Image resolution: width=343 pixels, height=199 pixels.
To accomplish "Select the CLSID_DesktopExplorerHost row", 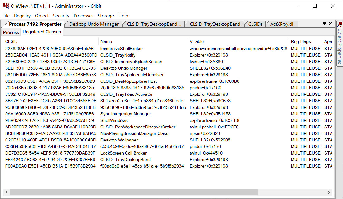I will [x=168, y=81].
